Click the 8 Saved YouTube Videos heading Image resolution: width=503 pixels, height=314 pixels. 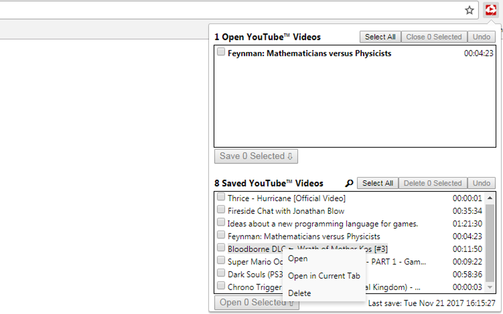coord(269,183)
